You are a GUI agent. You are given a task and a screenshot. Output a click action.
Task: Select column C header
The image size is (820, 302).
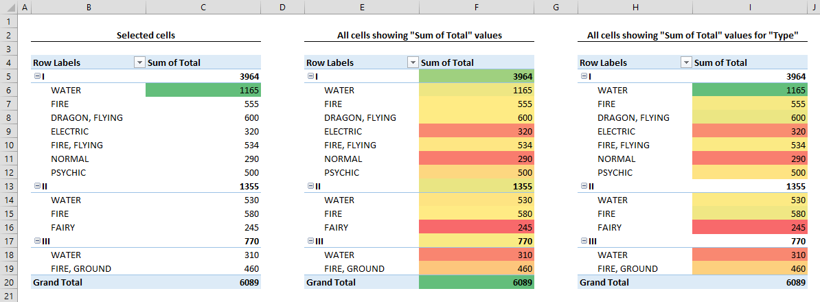coord(203,8)
